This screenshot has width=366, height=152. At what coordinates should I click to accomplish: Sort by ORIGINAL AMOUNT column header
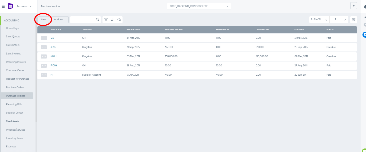tap(174, 29)
